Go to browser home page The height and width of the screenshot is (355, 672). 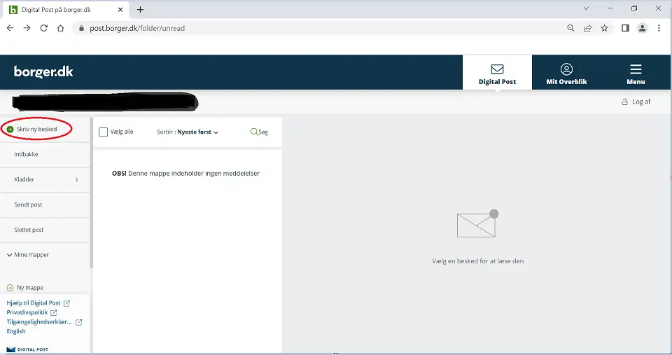click(60, 28)
